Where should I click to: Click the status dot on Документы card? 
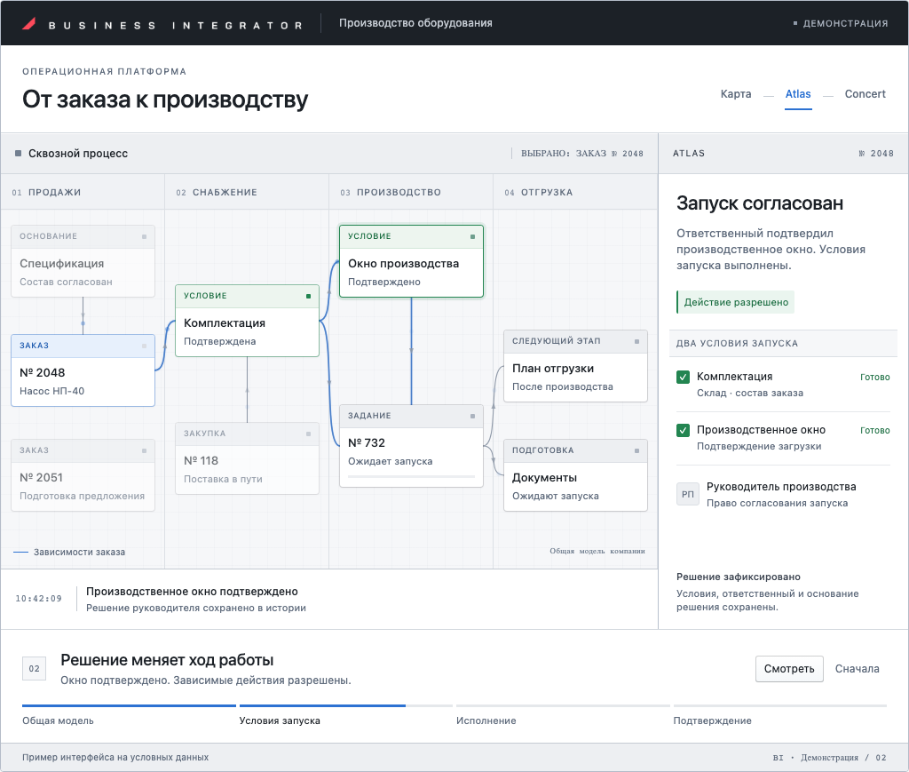coord(636,450)
